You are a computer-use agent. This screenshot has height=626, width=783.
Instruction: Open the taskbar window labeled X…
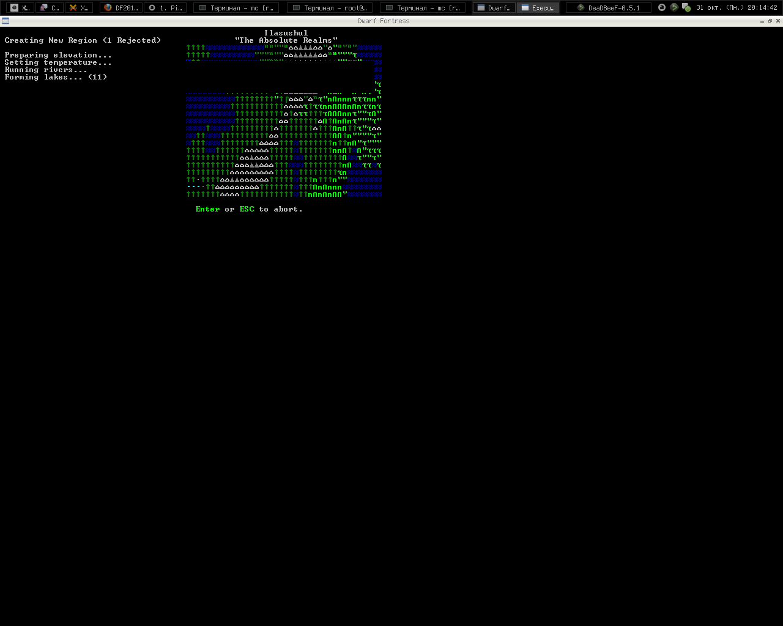(x=79, y=8)
